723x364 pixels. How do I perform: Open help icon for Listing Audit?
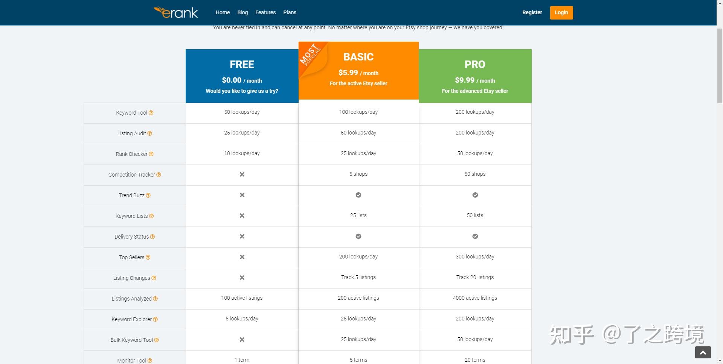[149, 133]
